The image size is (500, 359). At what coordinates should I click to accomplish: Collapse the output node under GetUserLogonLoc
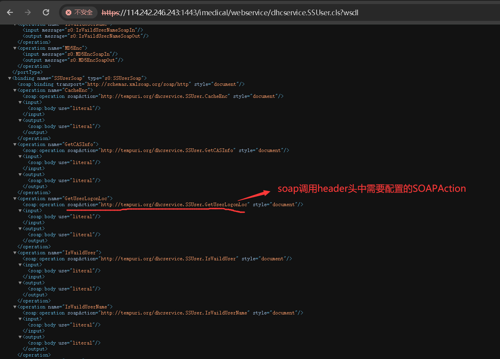coord(20,229)
